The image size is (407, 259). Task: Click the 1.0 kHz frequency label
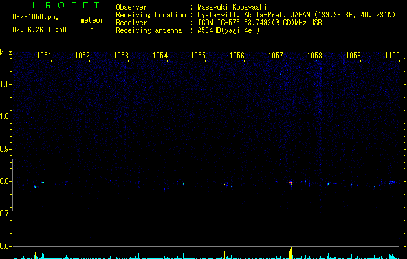coord(5,117)
